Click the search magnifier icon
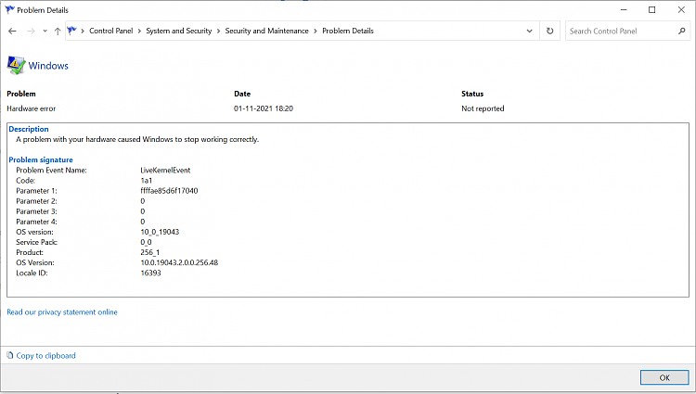Viewport: 696px width, 394px height. (682, 31)
